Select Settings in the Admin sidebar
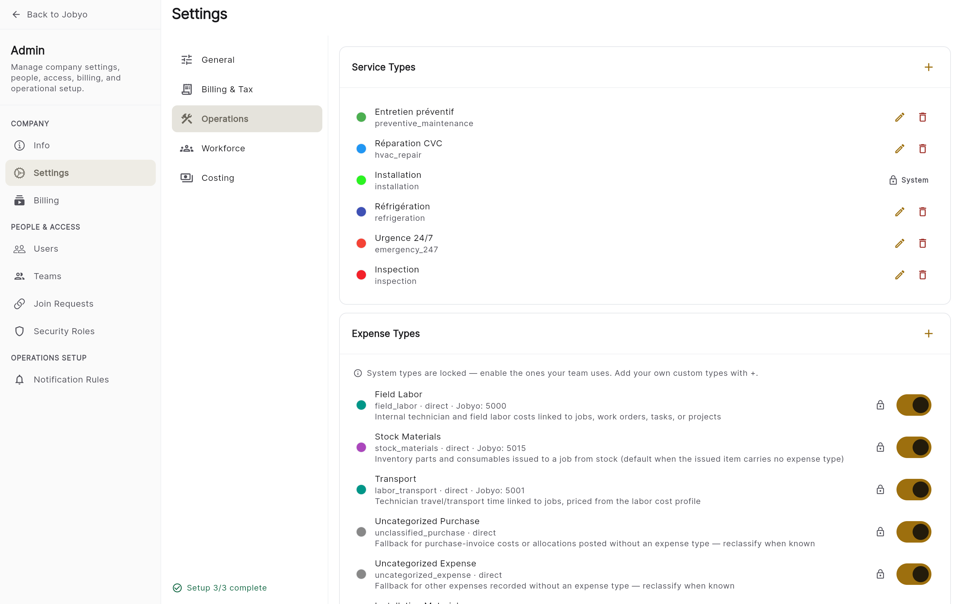The height and width of the screenshot is (604, 967). pyautogui.click(x=80, y=173)
